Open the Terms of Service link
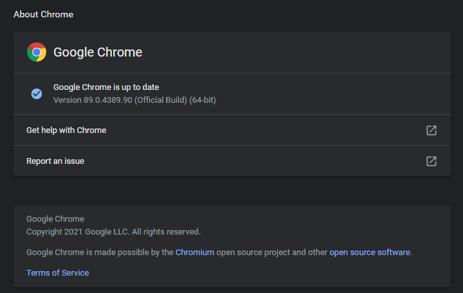This screenshot has width=463, height=293. [57, 273]
